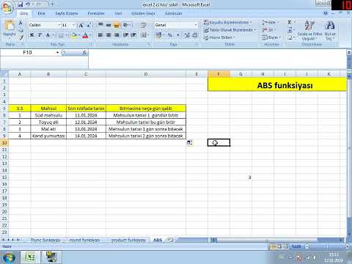352x264 pixels.
Task: Open the Formüller tab
Action: [96, 13]
